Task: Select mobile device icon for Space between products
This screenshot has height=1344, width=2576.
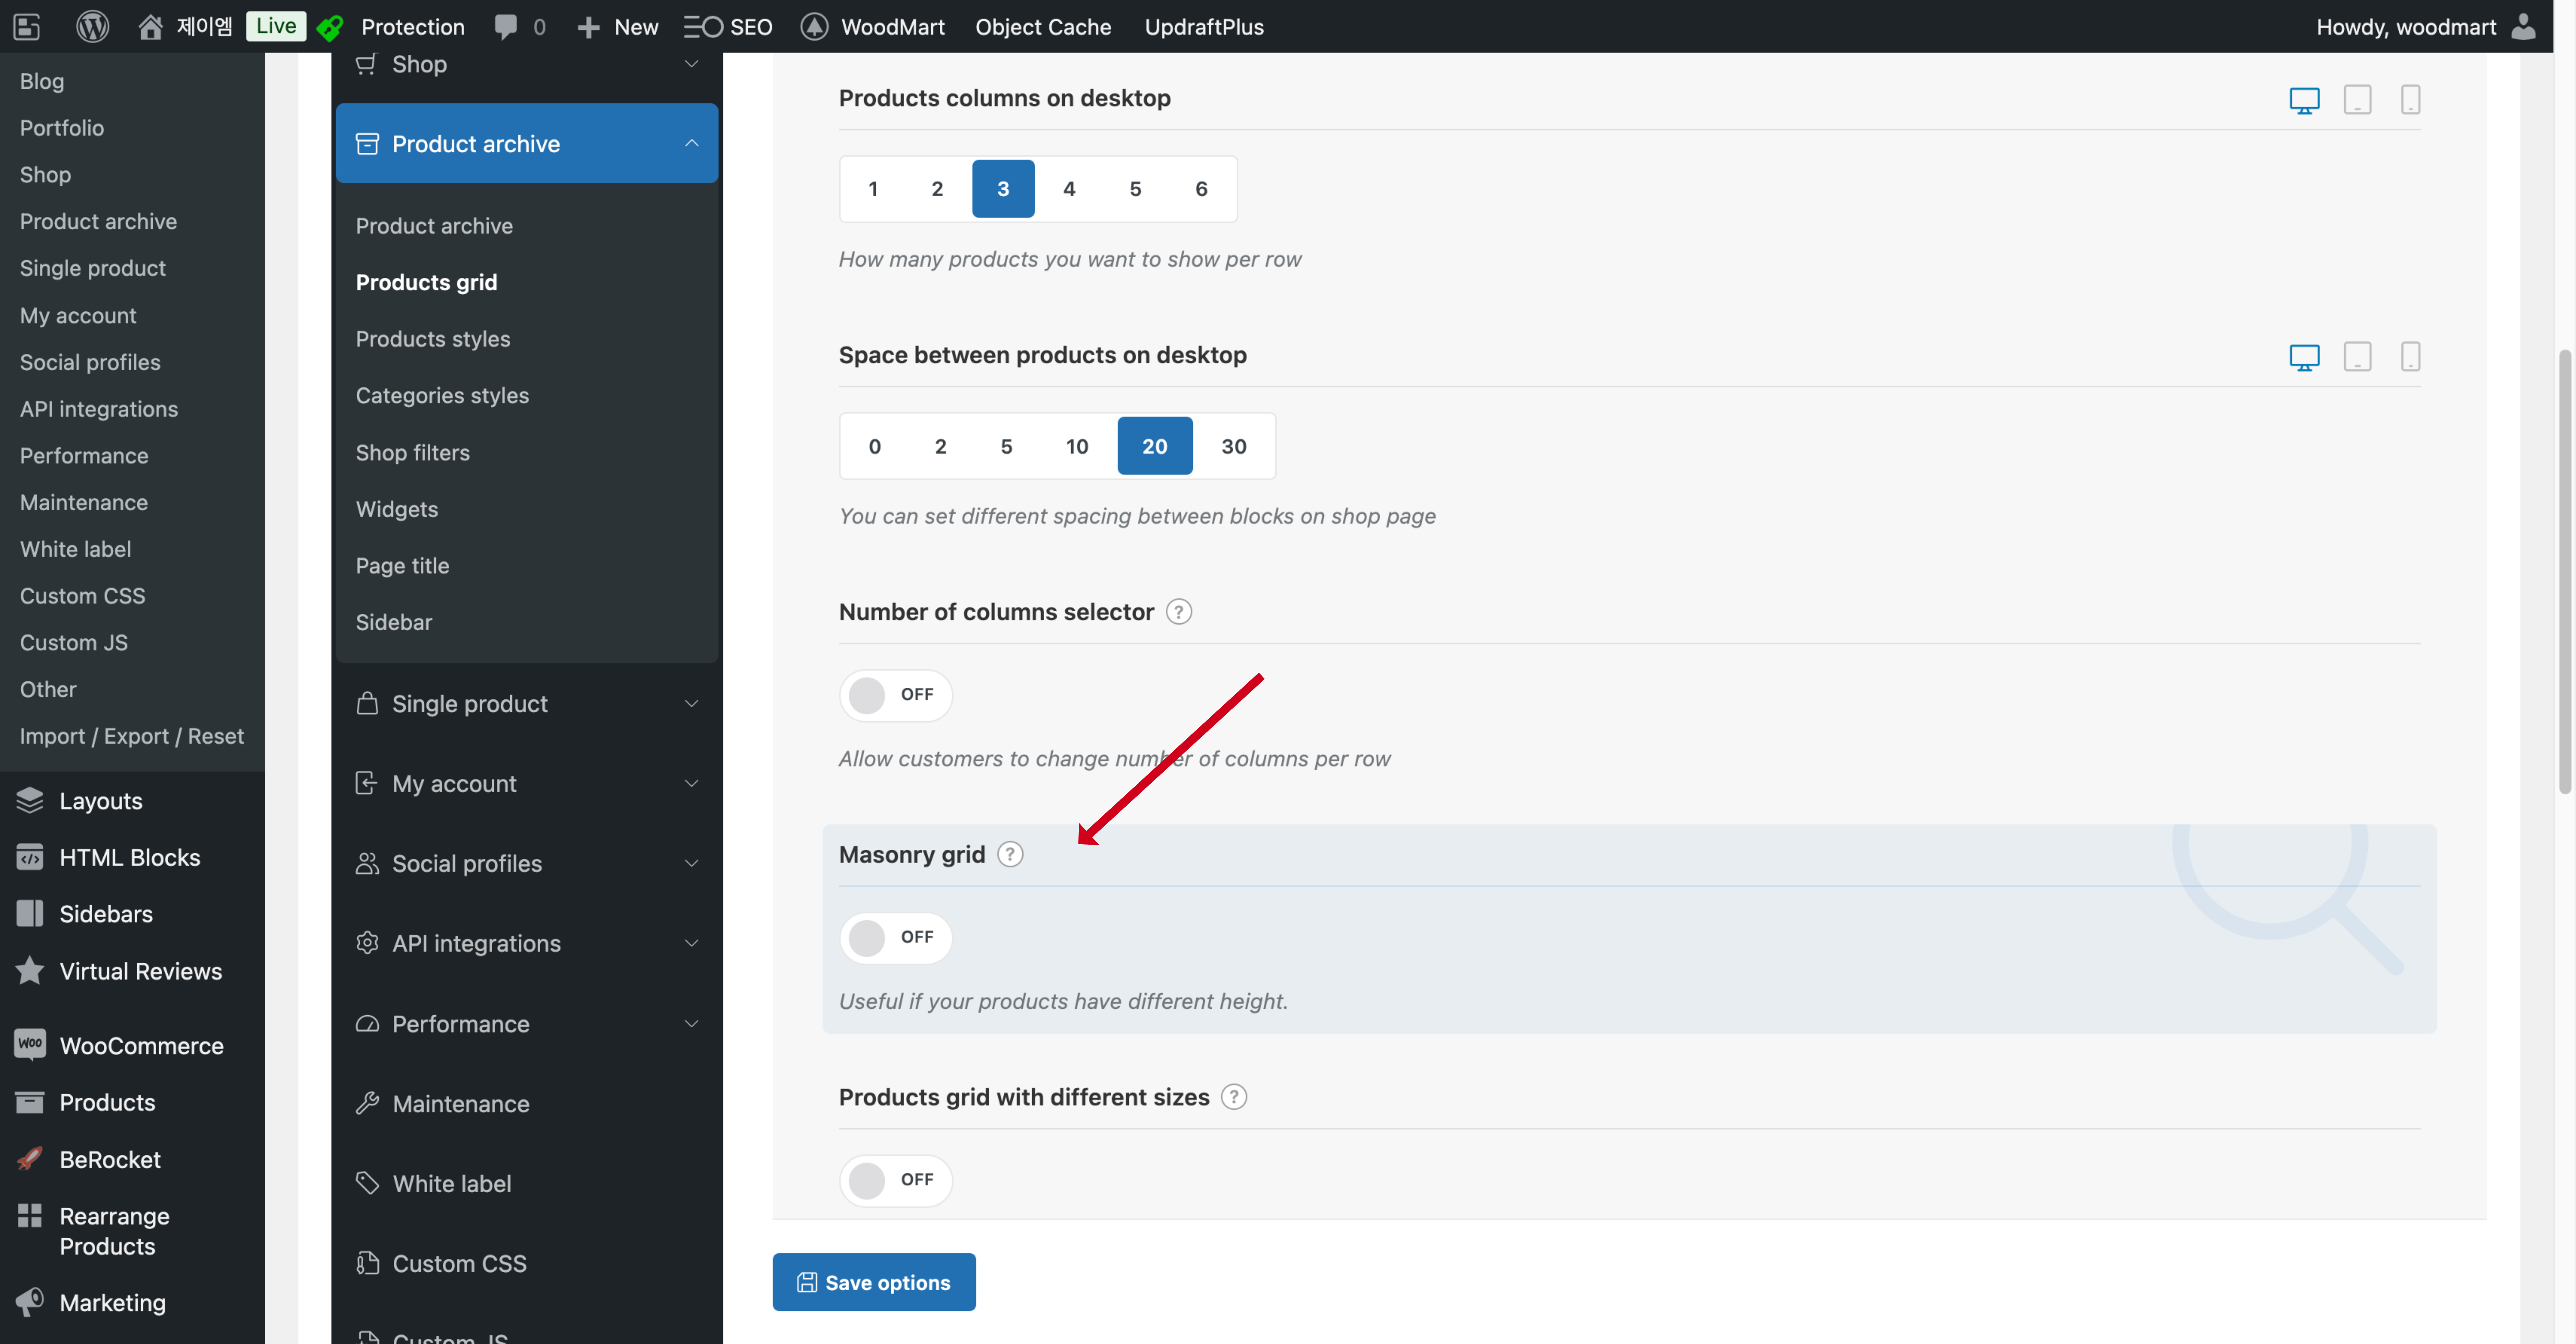Action: tap(2410, 357)
